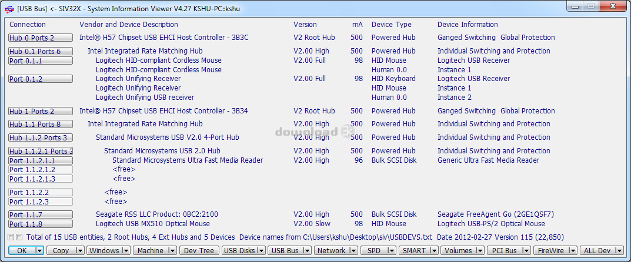Select the Hub 0.1 Ports 6 connection button

coord(41,51)
